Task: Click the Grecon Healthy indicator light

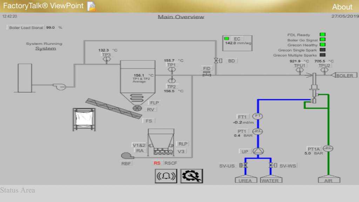Action: (x=323, y=44)
